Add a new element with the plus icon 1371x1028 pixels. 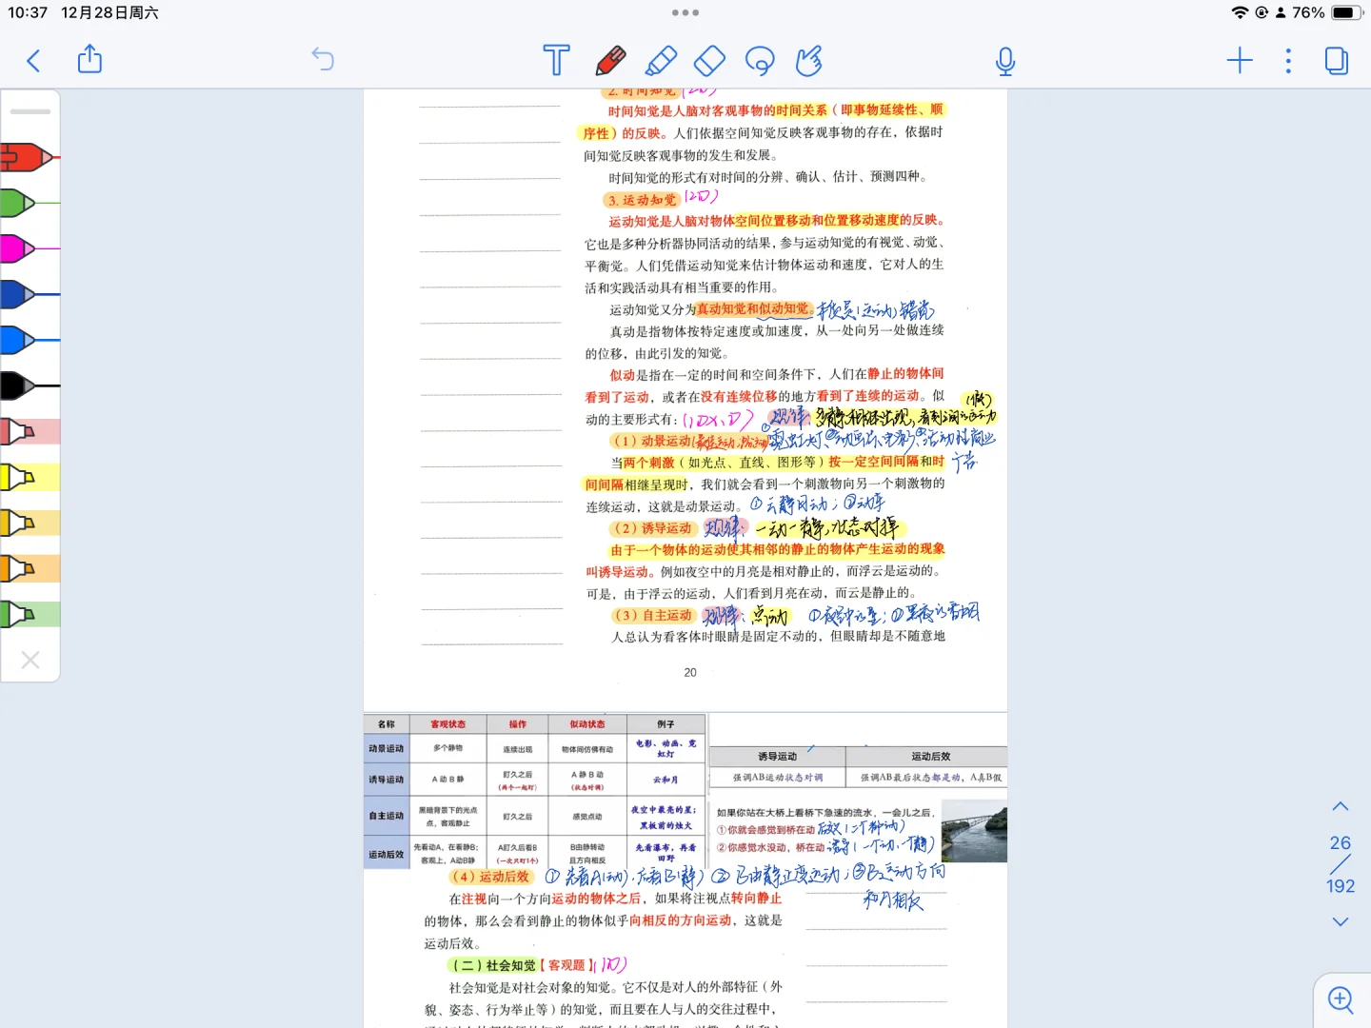tap(1240, 60)
